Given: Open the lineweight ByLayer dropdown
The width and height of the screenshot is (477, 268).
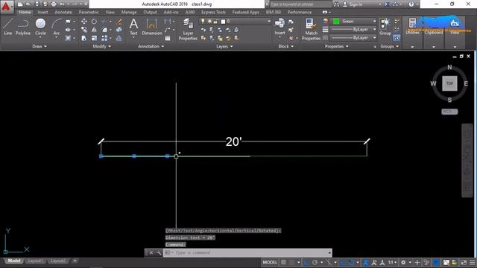Looking at the screenshot, I should 353,30.
